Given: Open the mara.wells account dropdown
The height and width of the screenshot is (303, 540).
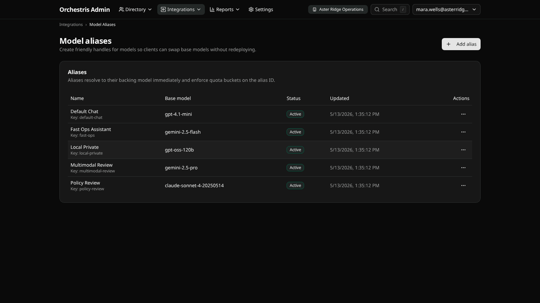Looking at the screenshot, I should tap(446, 9).
